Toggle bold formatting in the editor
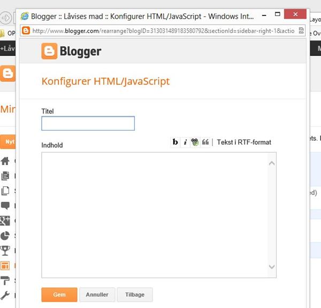The width and height of the screenshot is (321, 308). click(x=175, y=142)
